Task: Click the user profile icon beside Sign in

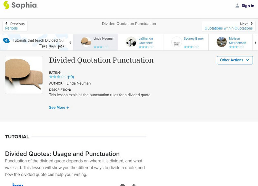Action: [x=237, y=6]
